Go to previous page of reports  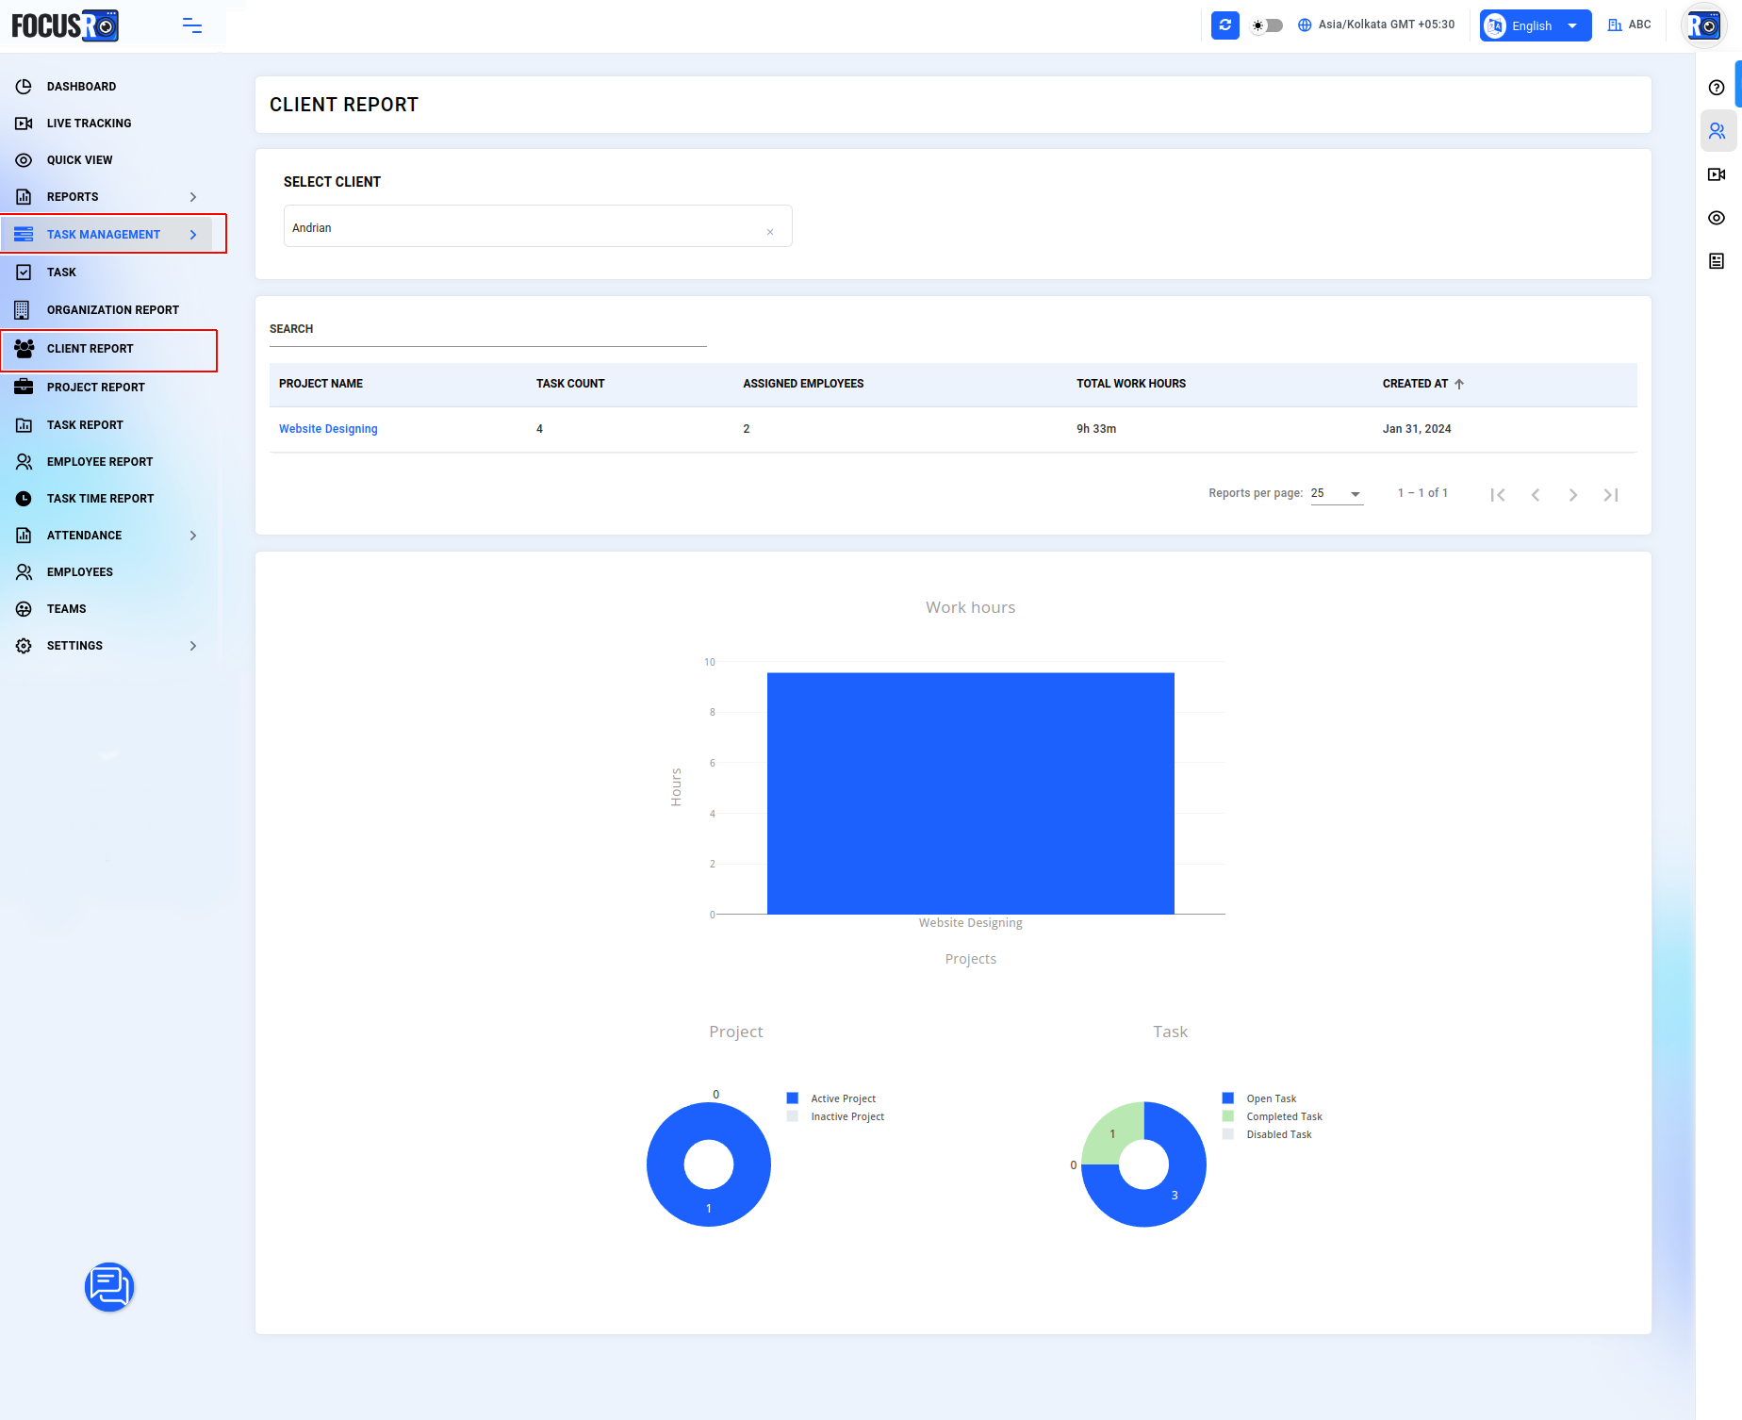[x=1536, y=495]
